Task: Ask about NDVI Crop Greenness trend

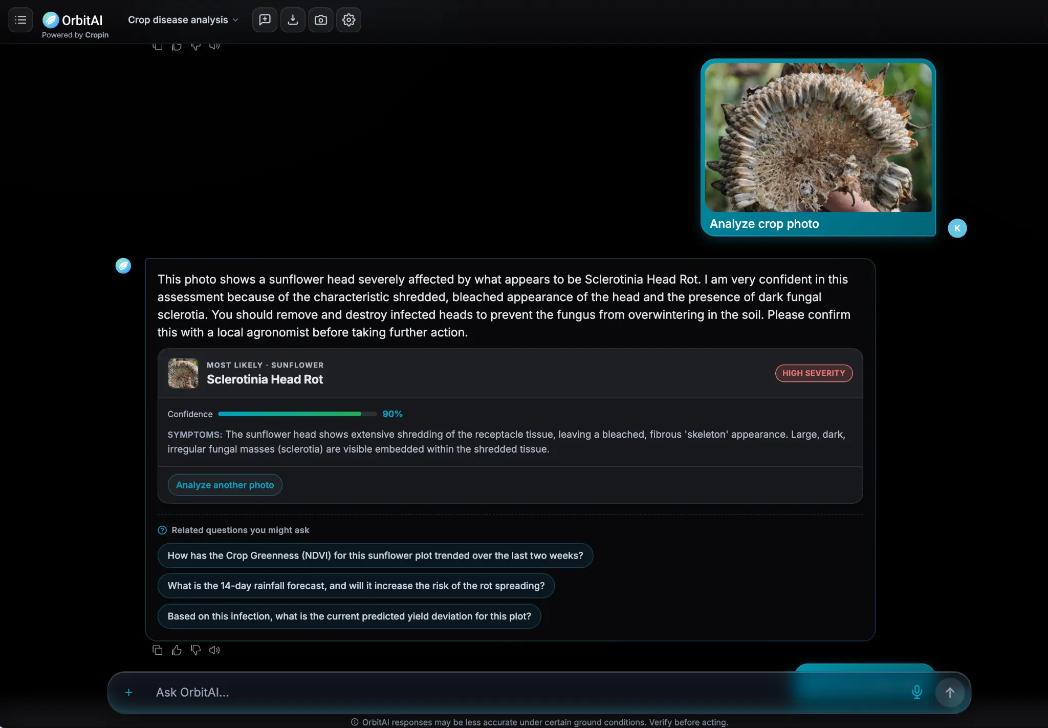Action: [375, 555]
